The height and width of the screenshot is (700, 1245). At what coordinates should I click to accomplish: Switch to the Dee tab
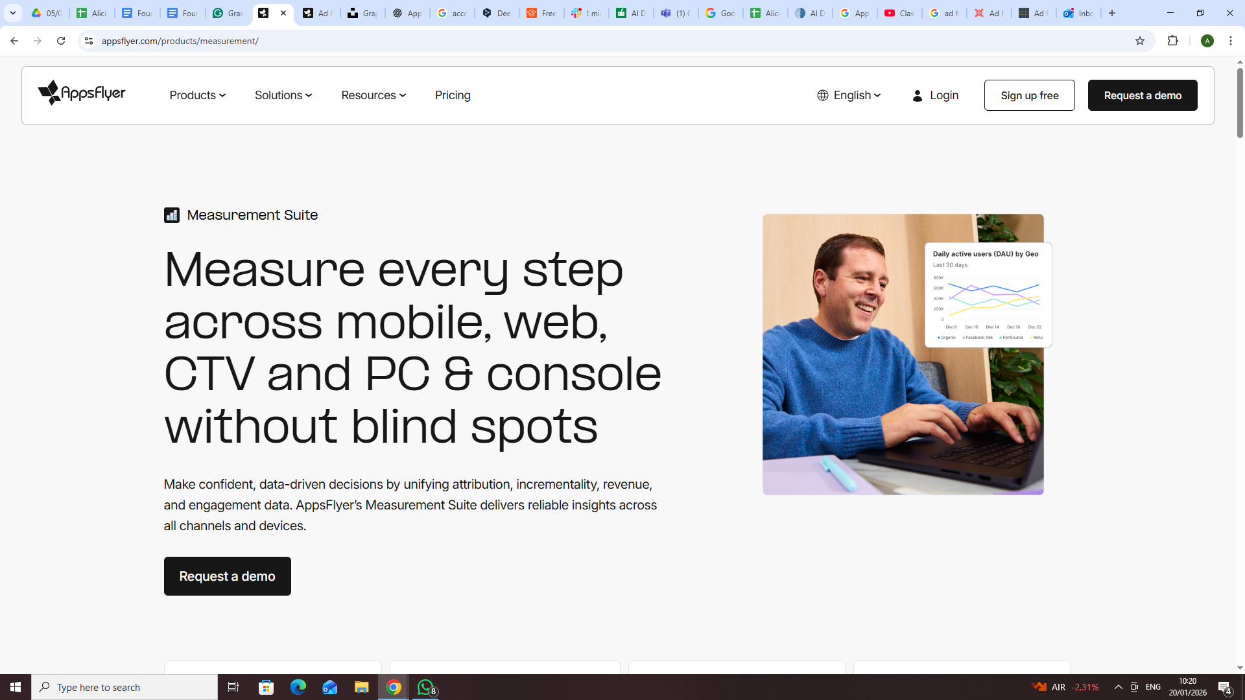point(497,13)
